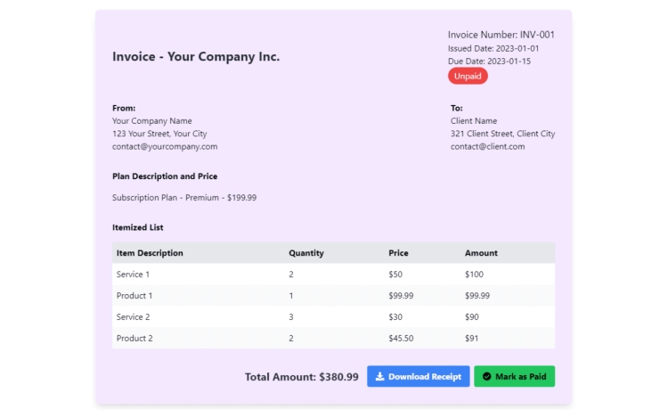
Task: Click the quantity cell of Product 2
Action: [x=291, y=339]
